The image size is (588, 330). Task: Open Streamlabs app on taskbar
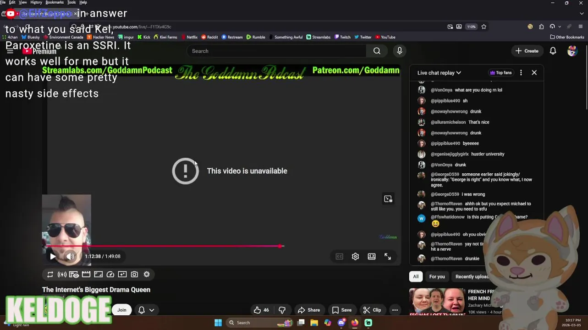pos(368,323)
